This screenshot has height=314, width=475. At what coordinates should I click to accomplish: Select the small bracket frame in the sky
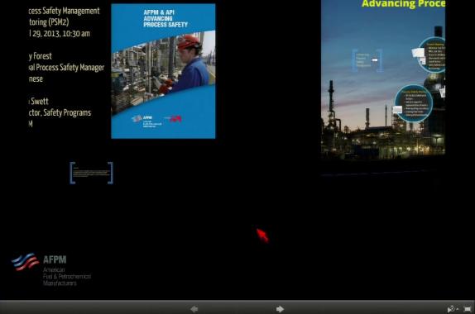tap(367, 60)
